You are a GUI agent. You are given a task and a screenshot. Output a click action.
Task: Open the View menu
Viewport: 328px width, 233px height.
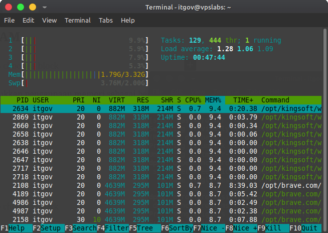(x=49, y=20)
